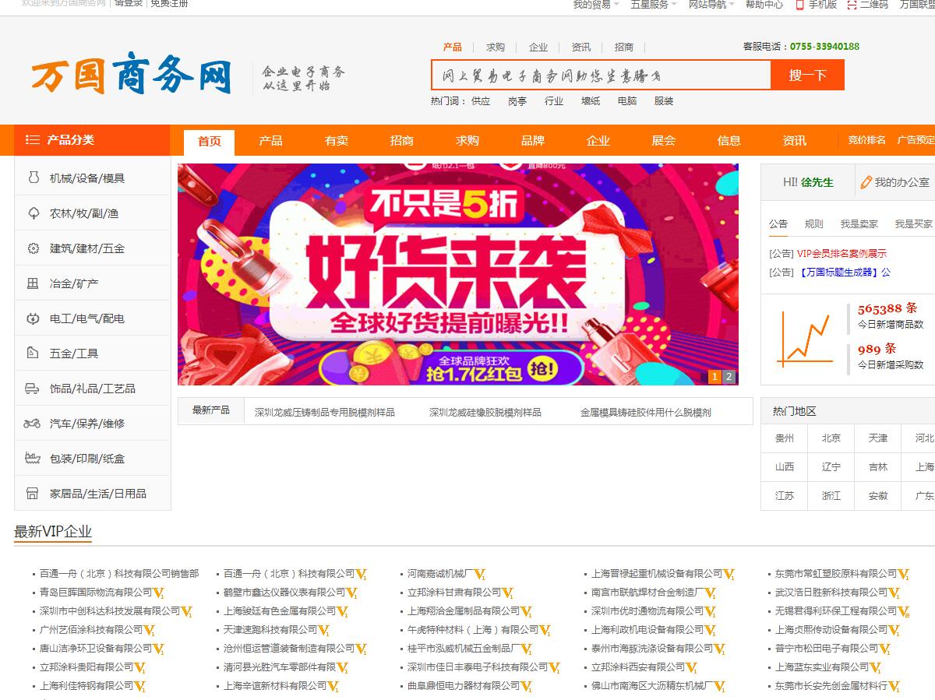The image size is (935, 700).
Task: Go to the 首页 navigation tab
Action: (210, 142)
